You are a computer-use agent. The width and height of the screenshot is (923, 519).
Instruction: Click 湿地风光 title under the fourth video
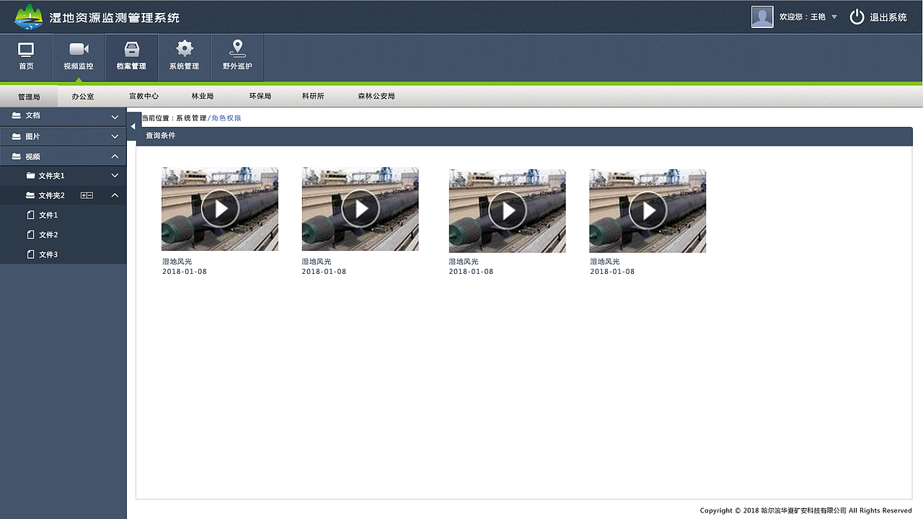click(605, 262)
